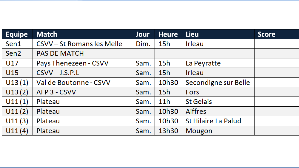Click the St Hilaire La Palud cell

[213, 121]
